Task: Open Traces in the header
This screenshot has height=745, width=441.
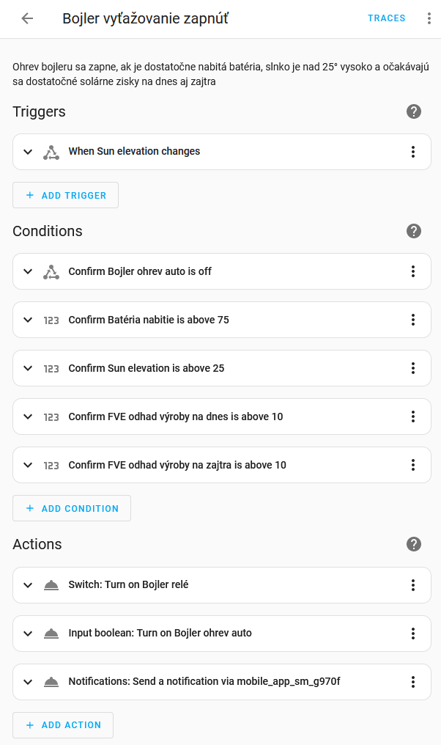Action: (x=386, y=18)
